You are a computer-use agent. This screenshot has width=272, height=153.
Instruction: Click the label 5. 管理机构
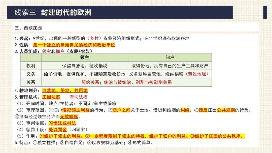pyautogui.click(x=27, y=97)
